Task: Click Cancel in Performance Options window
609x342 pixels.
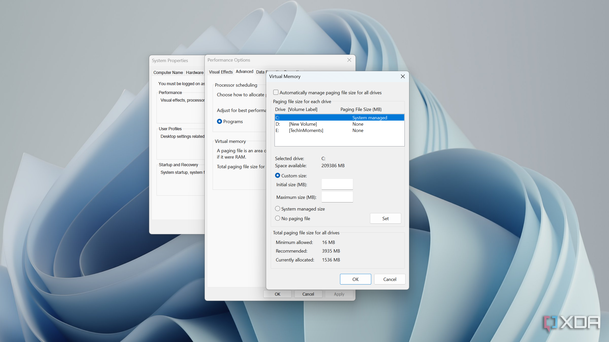Action: (x=308, y=294)
